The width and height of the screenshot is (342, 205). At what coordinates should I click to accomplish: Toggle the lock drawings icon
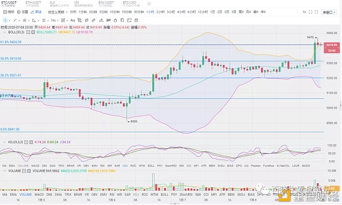tap(115, 20)
